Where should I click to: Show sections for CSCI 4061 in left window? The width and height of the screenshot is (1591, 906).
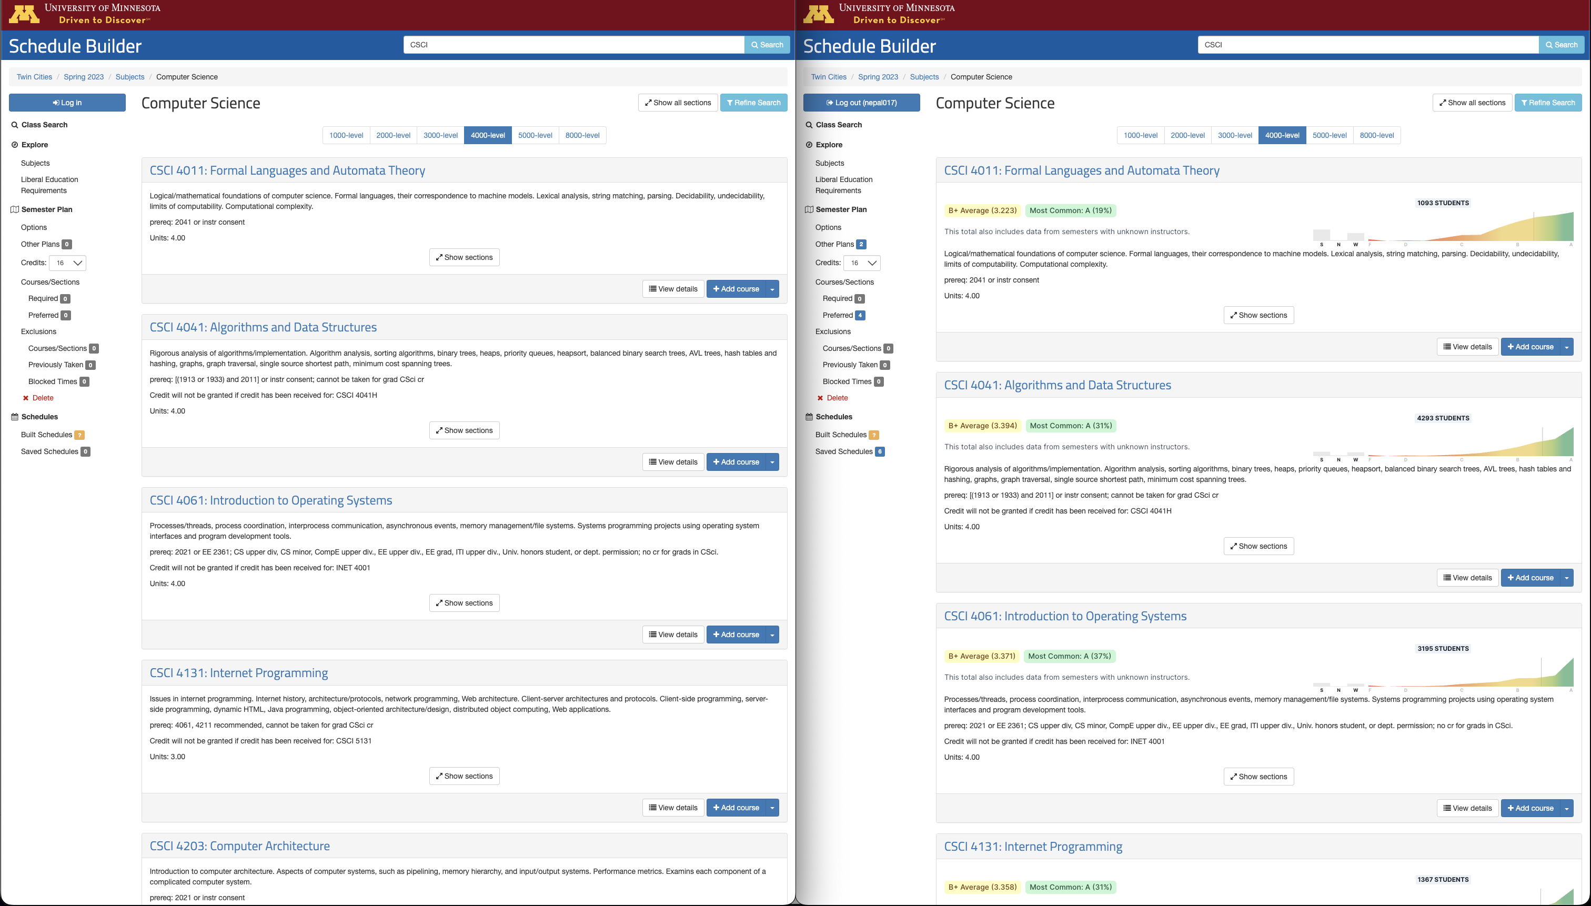pos(464,603)
